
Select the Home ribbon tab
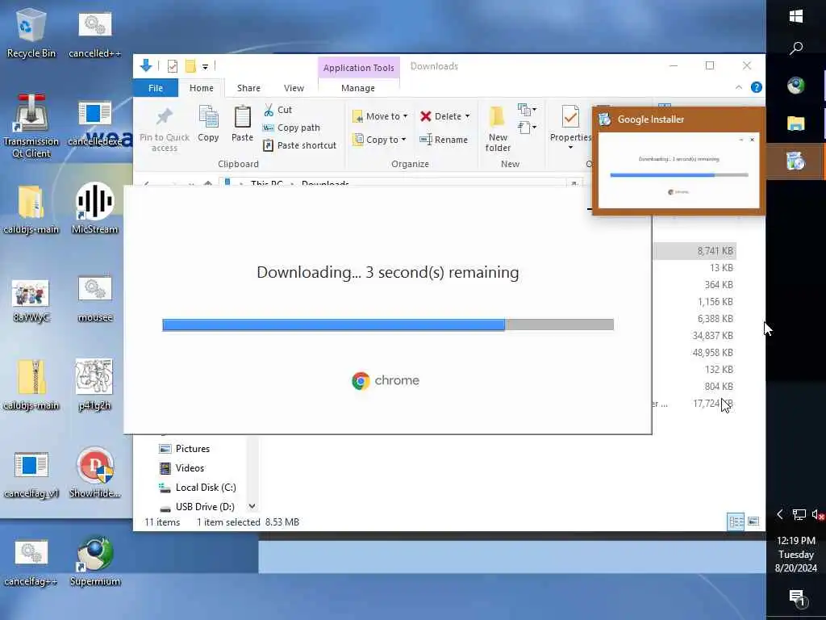coord(201,88)
